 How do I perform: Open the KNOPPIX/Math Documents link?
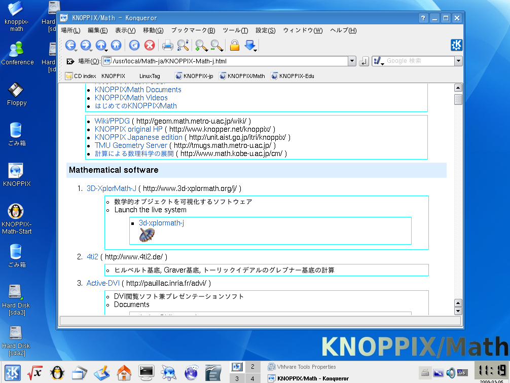point(138,90)
